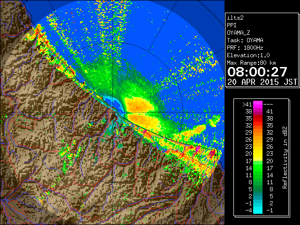This screenshot has width=300, height=225.
Task: Click the "-4" legend label at bottom
Action: tap(248, 210)
